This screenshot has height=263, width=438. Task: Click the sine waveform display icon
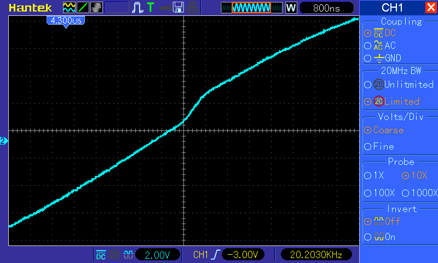(69, 8)
